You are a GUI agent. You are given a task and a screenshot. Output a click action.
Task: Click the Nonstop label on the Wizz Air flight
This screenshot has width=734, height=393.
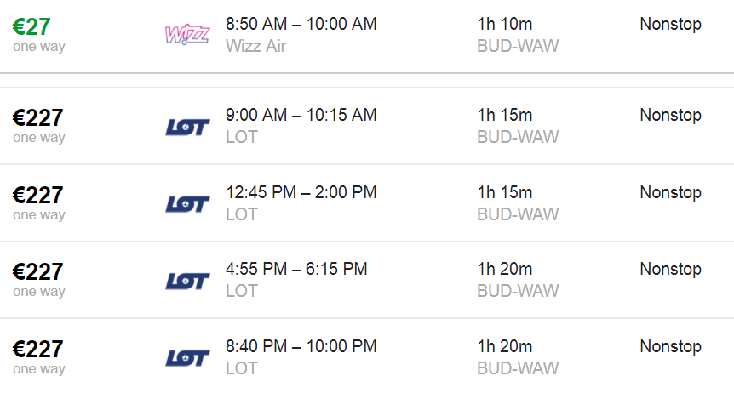coord(670,24)
